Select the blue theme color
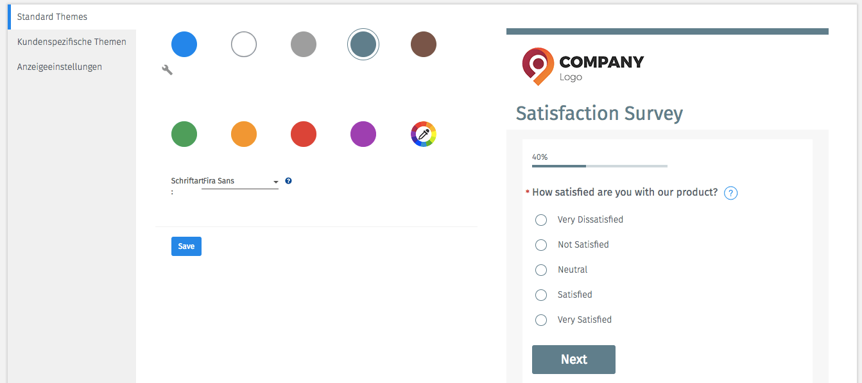The height and width of the screenshot is (383, 862). click(x=184, y=45)
